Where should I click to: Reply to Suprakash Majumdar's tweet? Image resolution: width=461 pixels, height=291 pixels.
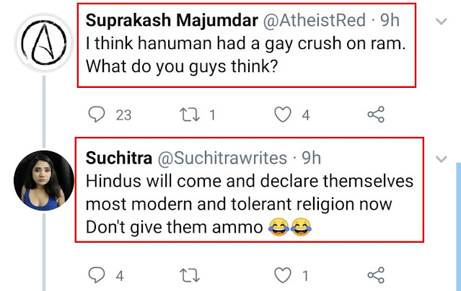coord(96,114)
